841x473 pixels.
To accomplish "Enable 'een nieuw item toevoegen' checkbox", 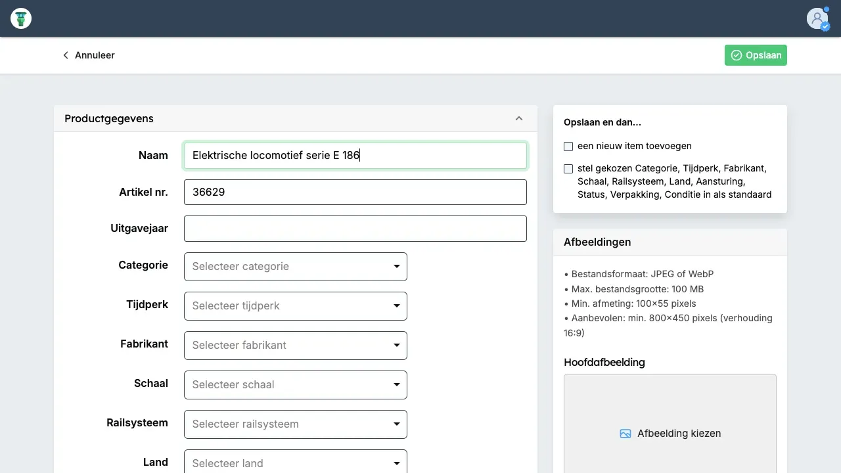I will coord(568,146).
